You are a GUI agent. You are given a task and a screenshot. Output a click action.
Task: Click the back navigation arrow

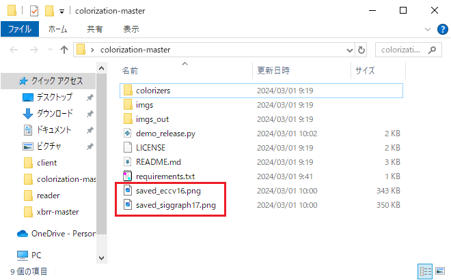coord(14,50)
